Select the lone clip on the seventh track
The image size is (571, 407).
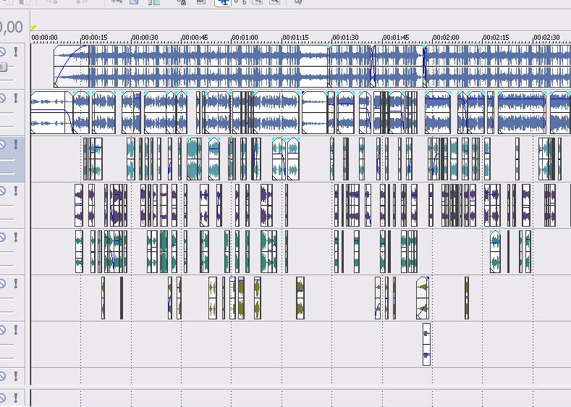[x=426, y=344]
